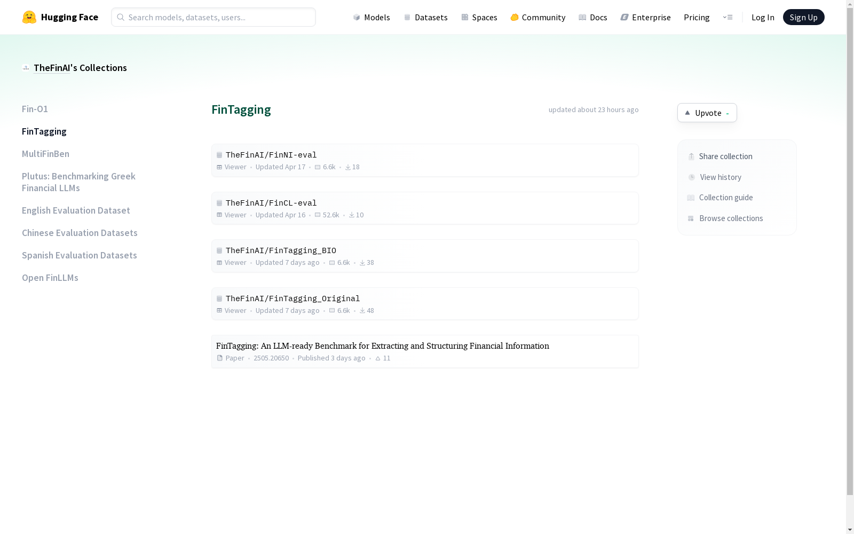Viewport: 854px width, 534px height.
Task: Click the search magnifier icon
Action: [x=121, y=17]
